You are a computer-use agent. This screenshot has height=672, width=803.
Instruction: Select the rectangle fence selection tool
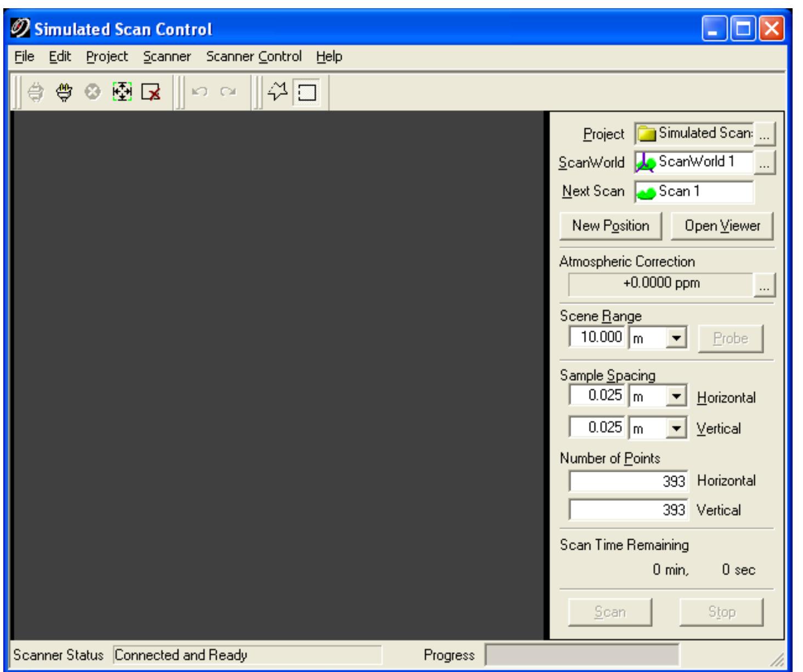click(307, 92)
